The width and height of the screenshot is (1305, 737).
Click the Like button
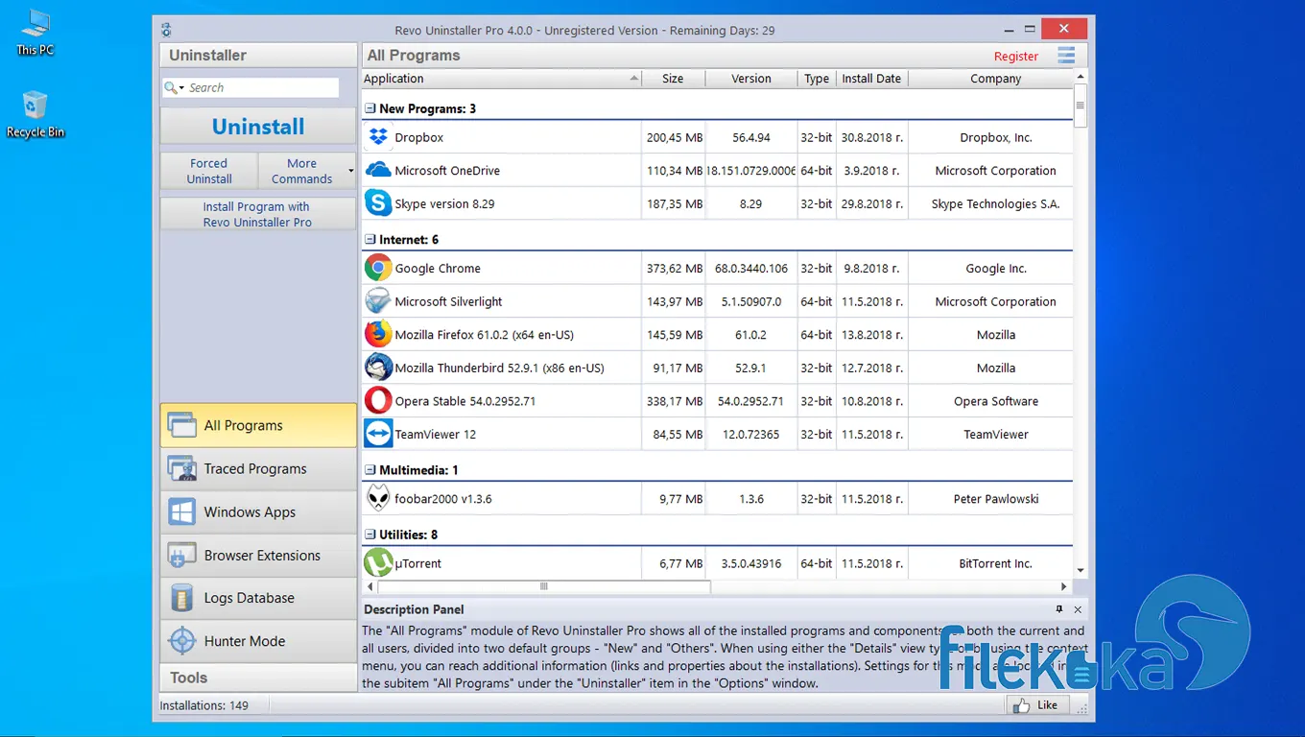click(1039, 704)
